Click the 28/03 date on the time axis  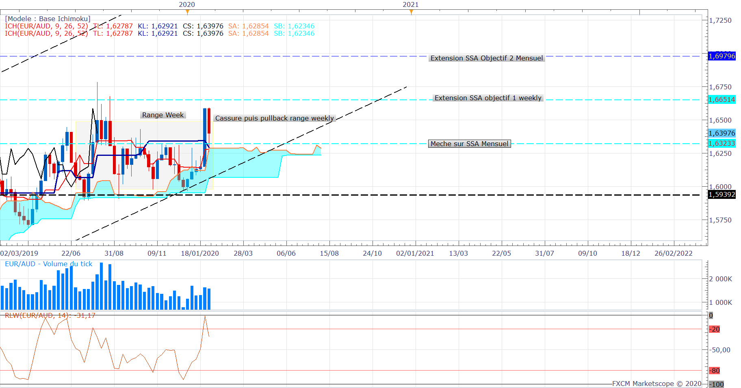pyautogui.click(x=243, y=253)
